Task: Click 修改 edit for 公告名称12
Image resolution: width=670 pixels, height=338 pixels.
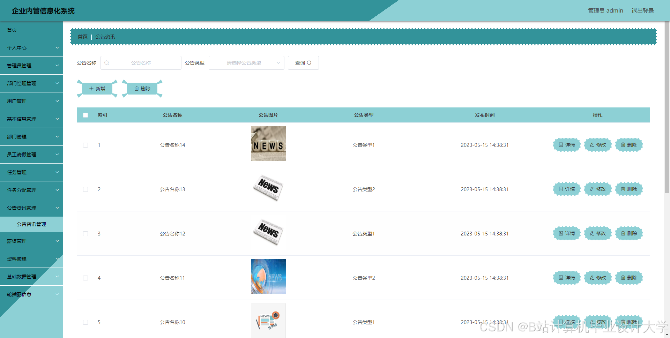Action: click(x=598, y=233)
